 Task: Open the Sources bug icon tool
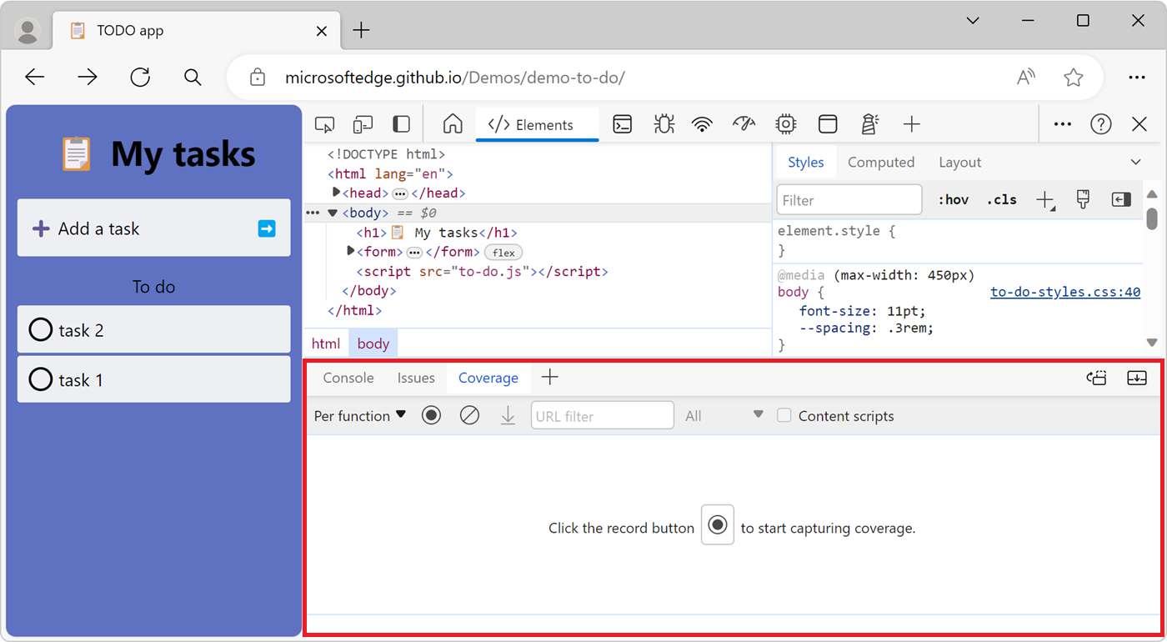point(664,125)
